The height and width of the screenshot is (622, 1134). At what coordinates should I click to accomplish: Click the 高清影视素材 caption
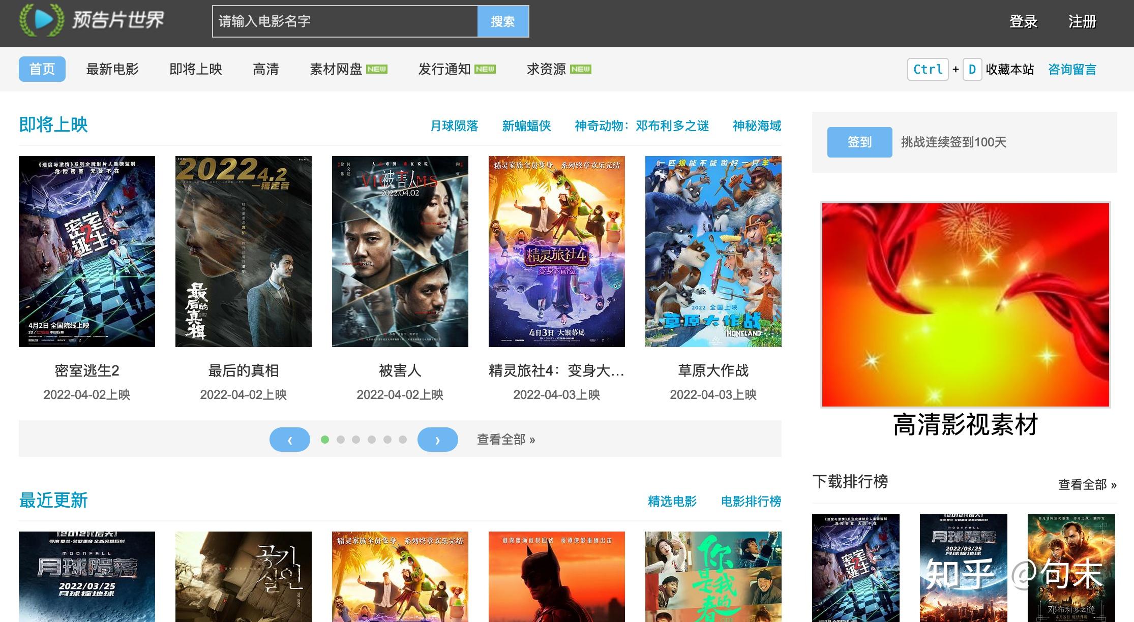[x=965, y=425]
